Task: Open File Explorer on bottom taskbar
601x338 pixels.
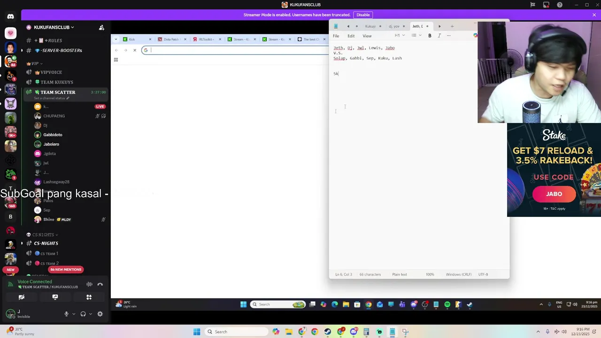Action: click(289, 332)
